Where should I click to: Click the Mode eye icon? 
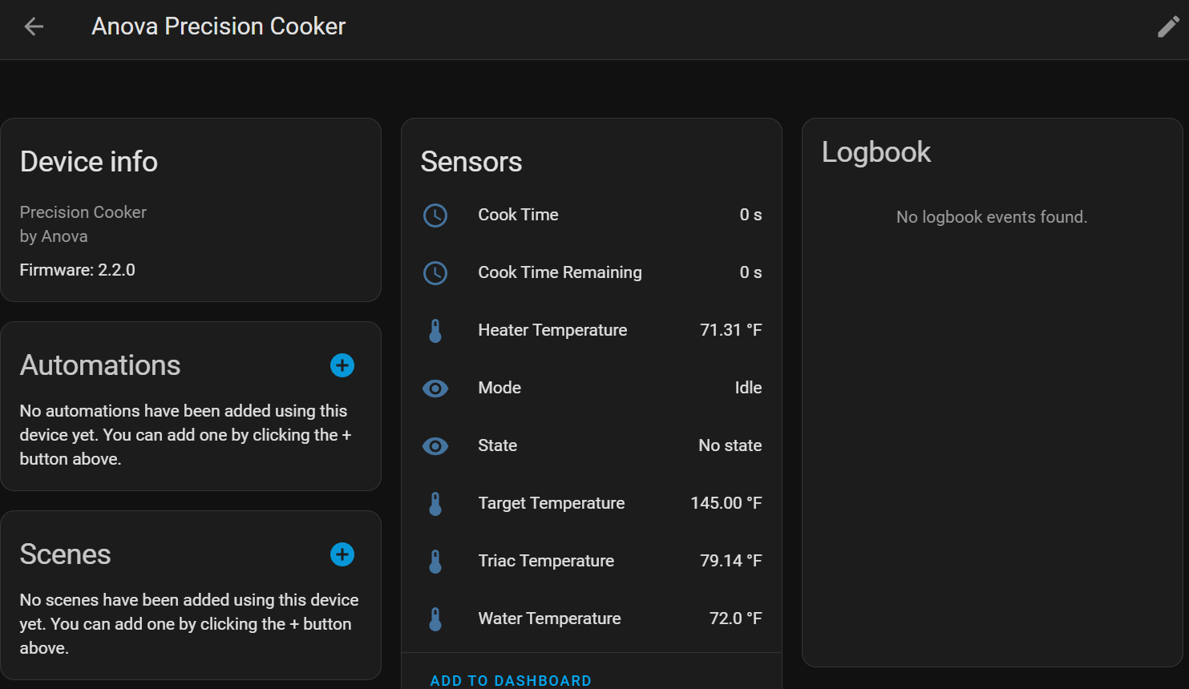point(435,388)
